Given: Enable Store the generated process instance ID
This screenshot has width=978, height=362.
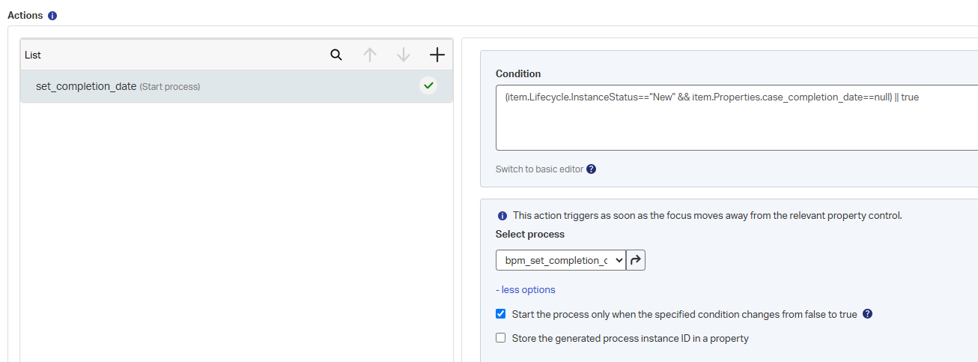Looking at the screenshot, I should (x=501, y=338).
